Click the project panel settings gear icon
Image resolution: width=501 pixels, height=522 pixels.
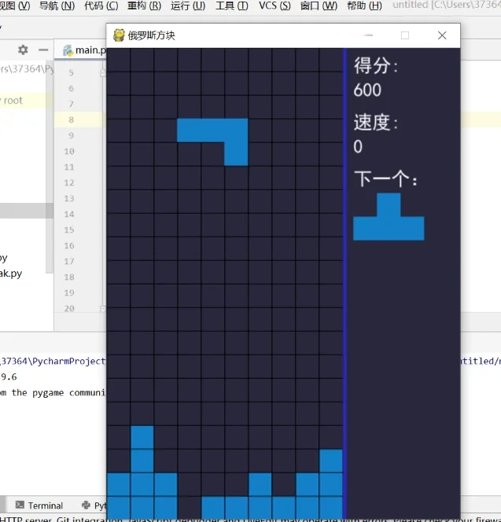pos(23,50)
